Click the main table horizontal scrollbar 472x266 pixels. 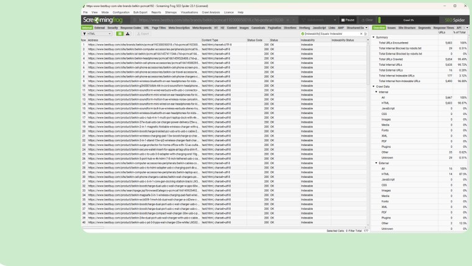(93, 227)
